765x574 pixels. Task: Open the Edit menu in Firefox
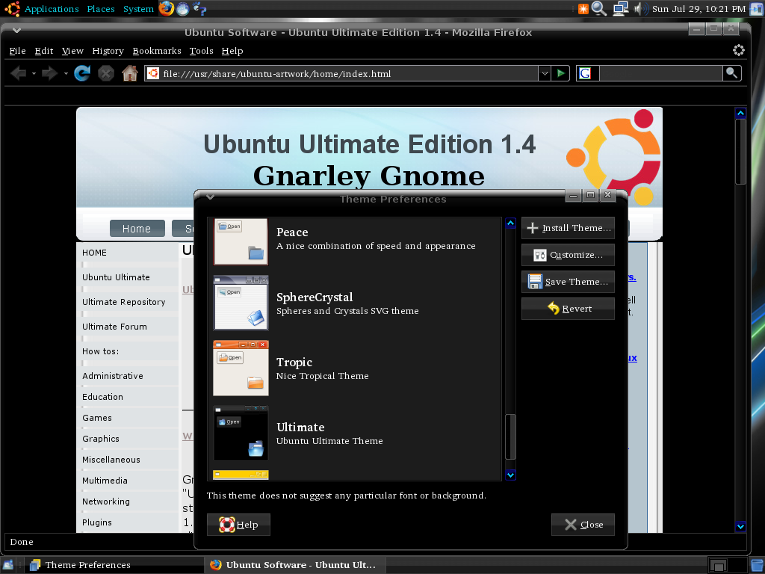point(44,51)
